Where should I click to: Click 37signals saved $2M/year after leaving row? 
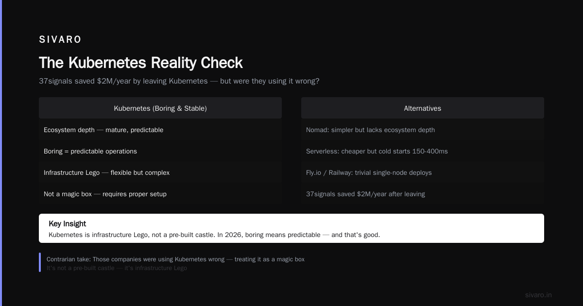pyautogui.click(x=423, y=194)
